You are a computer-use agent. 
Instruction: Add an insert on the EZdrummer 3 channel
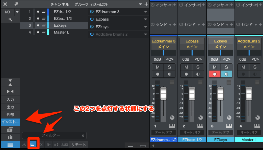(x=174, y=4)
